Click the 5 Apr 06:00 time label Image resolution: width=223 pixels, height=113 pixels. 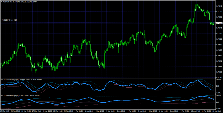pyautogui.click(x=142, y=111)
